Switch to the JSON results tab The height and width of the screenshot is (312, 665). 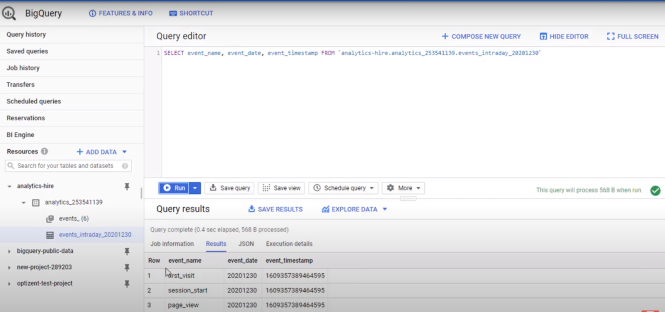245,244
